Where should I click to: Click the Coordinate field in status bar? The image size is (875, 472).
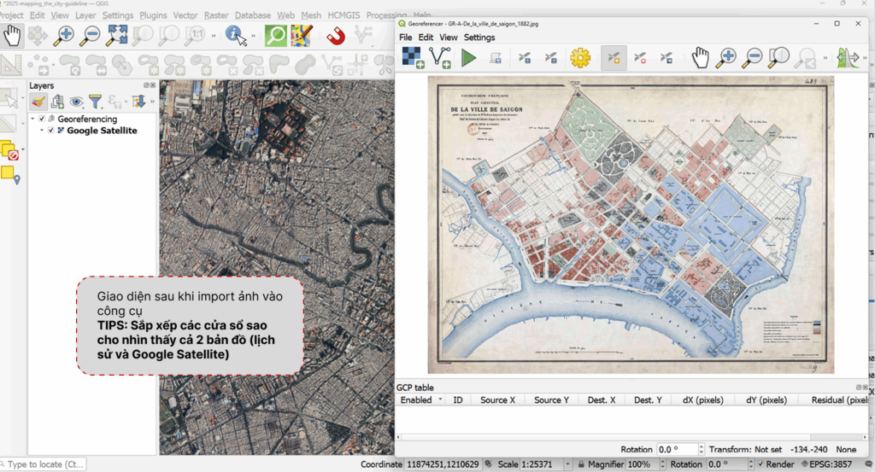(443, 464)
